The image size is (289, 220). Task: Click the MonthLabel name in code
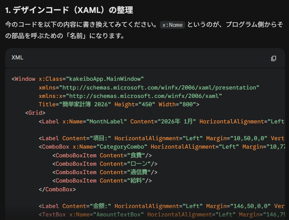(x=107, y=121)
